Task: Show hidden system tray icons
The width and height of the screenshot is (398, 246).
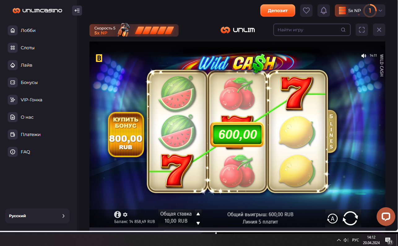Action: pos(339,240)
